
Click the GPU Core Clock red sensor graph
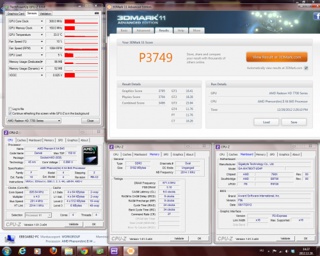(81, 21)
